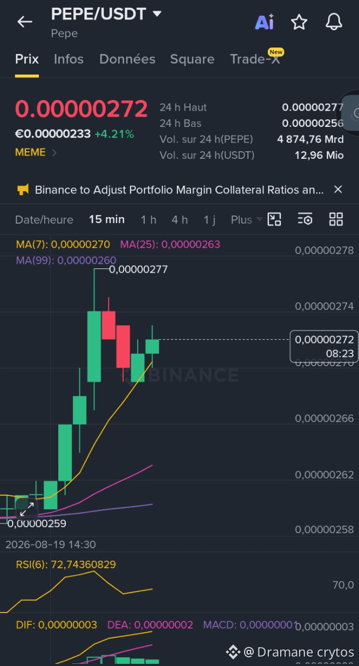Image resolution: width=359 pixels, height=666 pixels.
Task: Announcement megaphone icon
Action: coord(23,190)
